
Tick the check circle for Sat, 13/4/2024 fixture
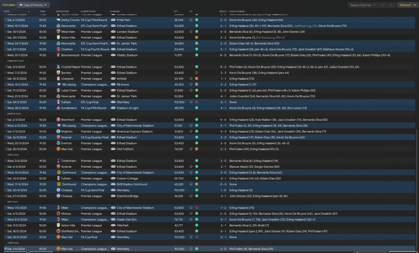coord(6,178)
